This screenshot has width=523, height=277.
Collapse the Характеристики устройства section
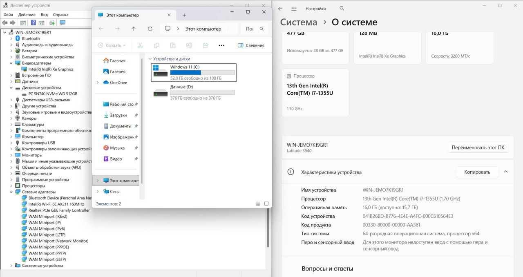tap(506, 172)
